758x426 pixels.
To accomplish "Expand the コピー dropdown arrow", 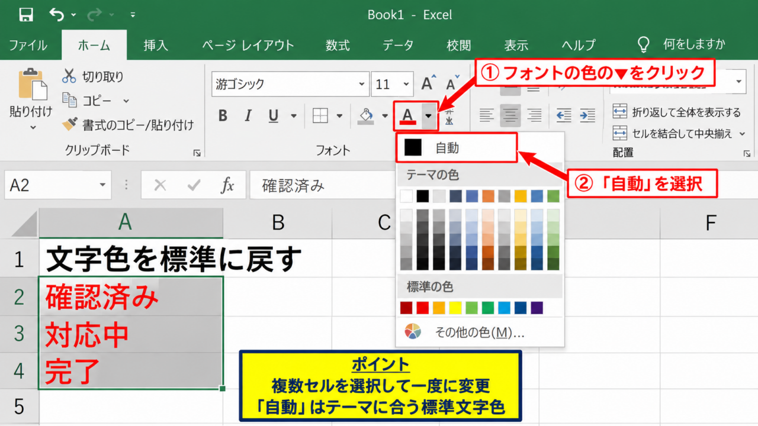I will click(x=126, y=102).
